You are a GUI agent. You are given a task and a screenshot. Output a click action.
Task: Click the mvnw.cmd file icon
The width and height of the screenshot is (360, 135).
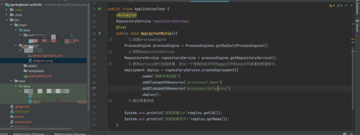(x=12, y=122)
